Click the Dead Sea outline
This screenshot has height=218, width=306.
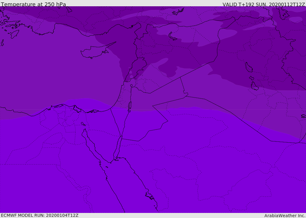click(130, 106)
